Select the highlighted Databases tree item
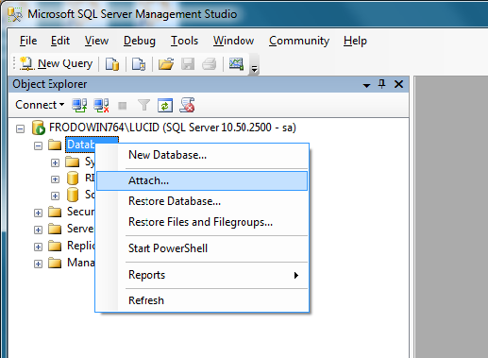The width and height of the screenshot is (488, 358). 81,145
